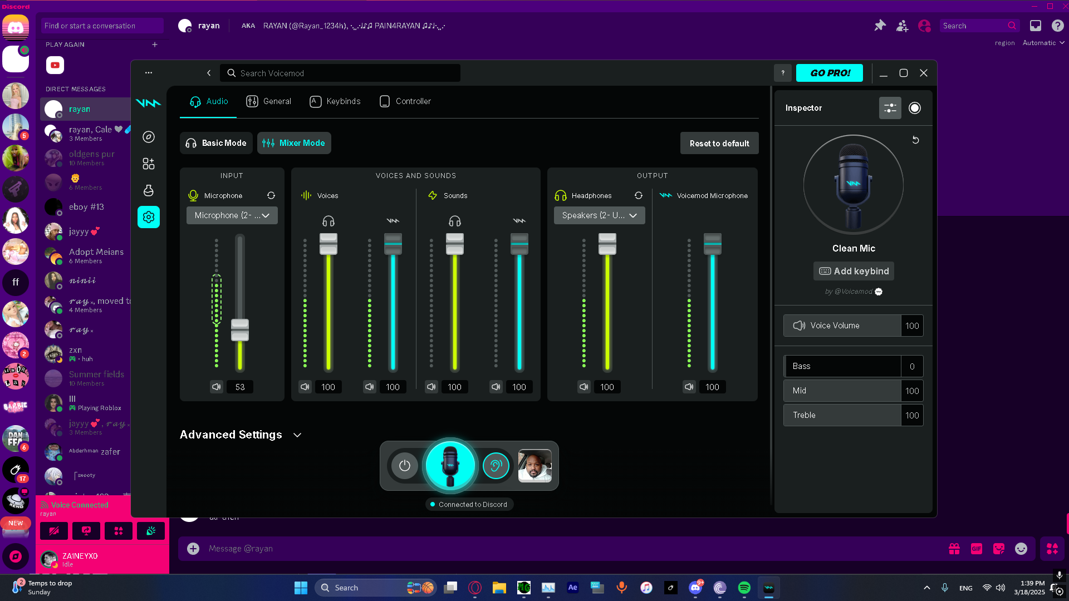Open the Voicemod Soundboard sidebar icon

coord(148,164)
